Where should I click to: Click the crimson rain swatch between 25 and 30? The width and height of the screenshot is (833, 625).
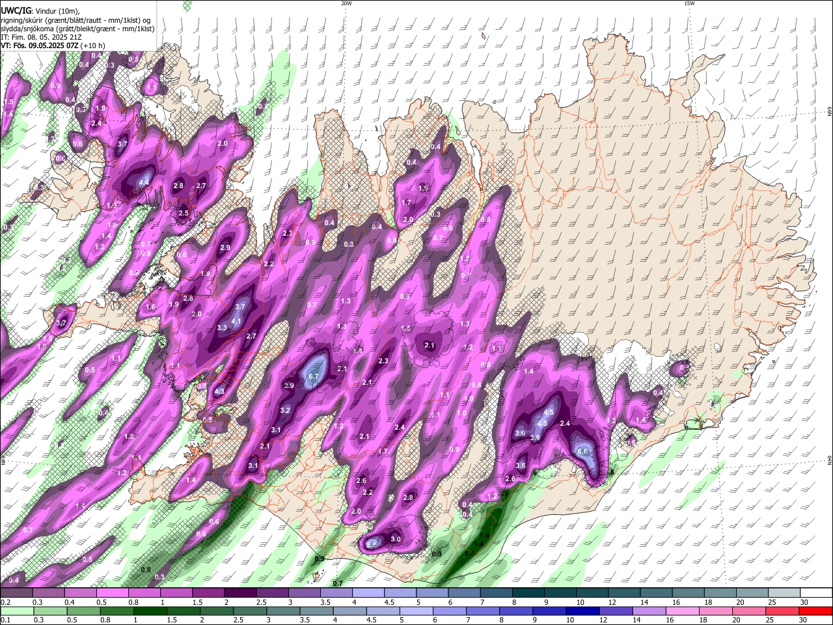[782, 611]
